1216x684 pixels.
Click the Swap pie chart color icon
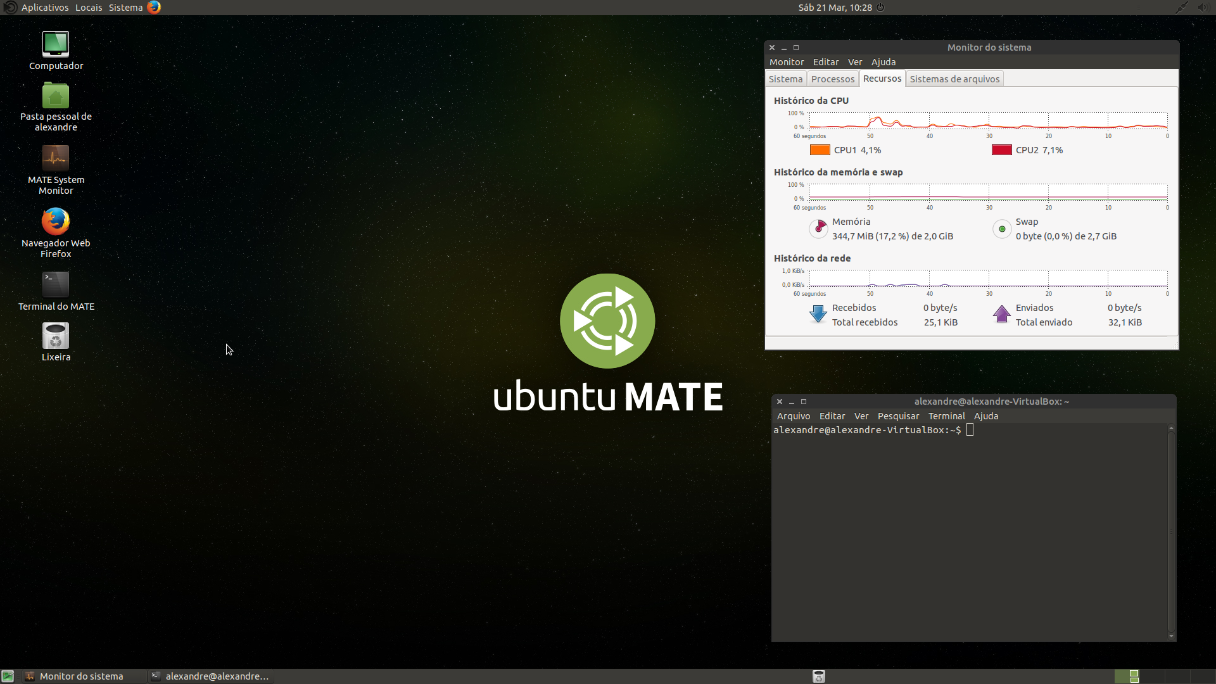coord(1002,229)
